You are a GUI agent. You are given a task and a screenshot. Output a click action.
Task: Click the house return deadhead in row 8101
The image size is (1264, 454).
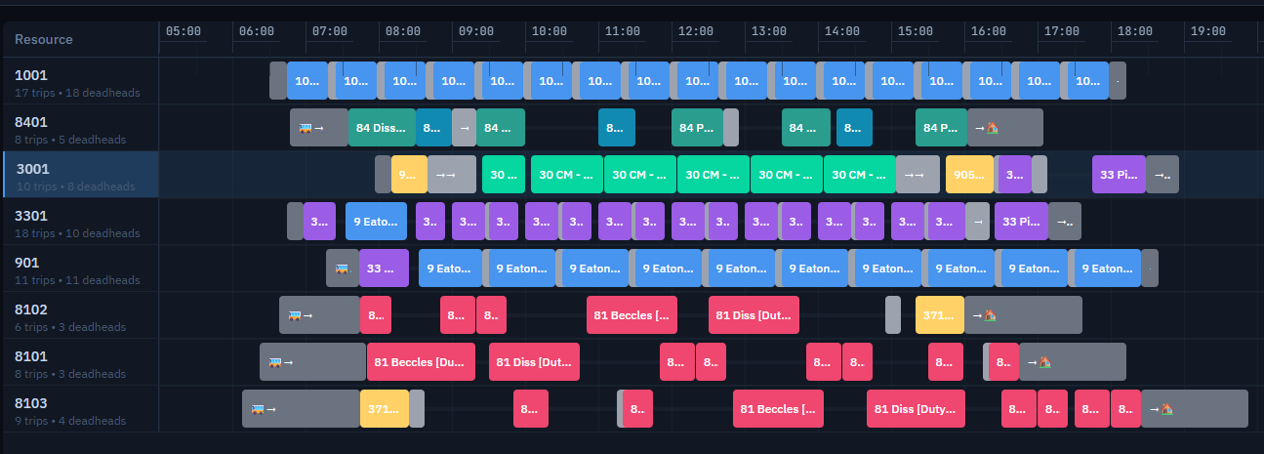click(x=1071, y=362)
